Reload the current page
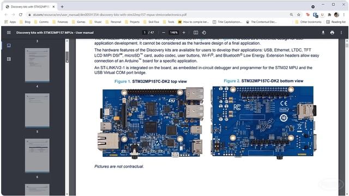Screen dimensions: 349x196 pyautogui.click(x=21, y=15)
